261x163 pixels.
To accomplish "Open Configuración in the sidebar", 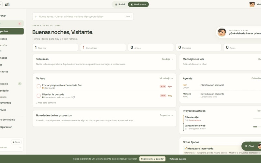I will (11, 127).
